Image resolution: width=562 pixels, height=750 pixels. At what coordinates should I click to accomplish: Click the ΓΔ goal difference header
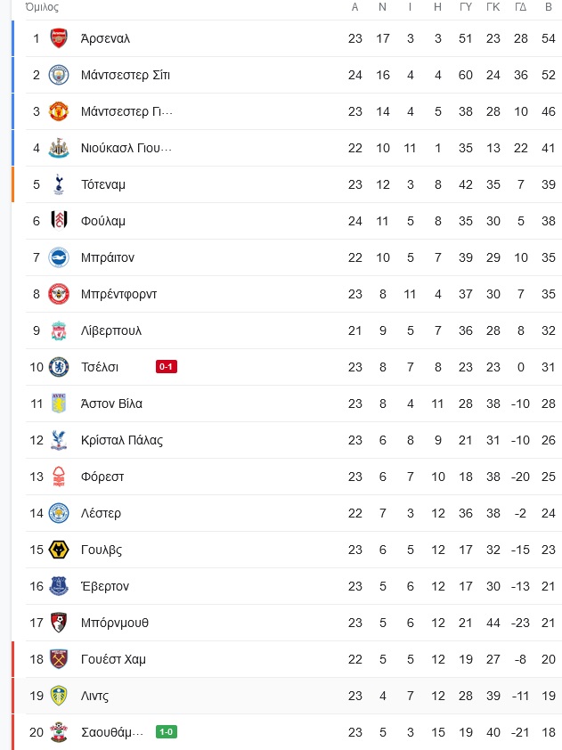[520, 7]
